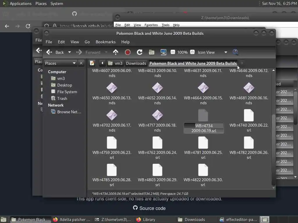
Task: Open the Go menu
Action: tap(87, 42)
